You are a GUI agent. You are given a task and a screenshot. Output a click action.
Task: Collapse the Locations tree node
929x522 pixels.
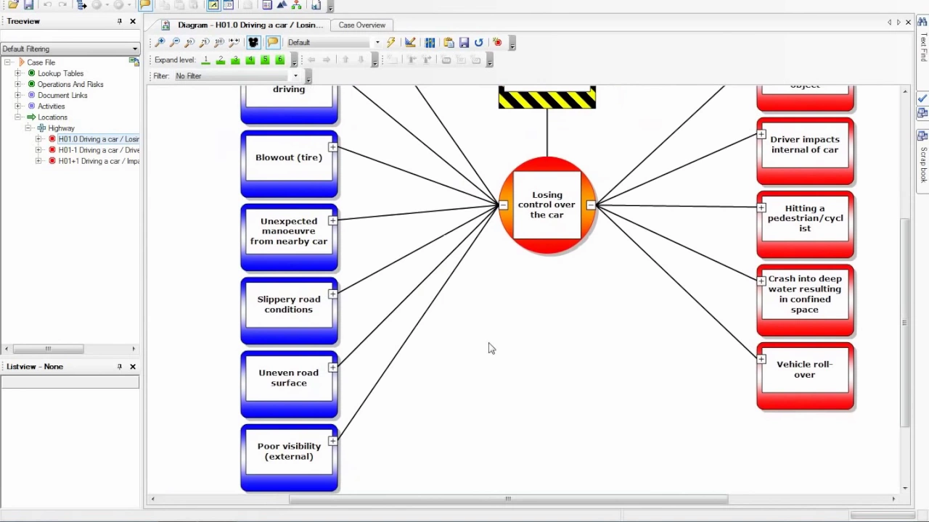coord(18,117)
